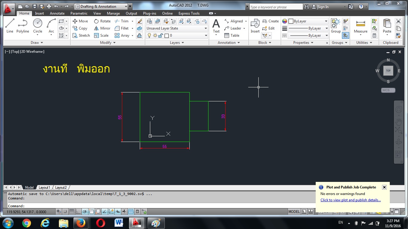Click to view plot and publish details link
The image size is (408, 229).
[350, 200]
